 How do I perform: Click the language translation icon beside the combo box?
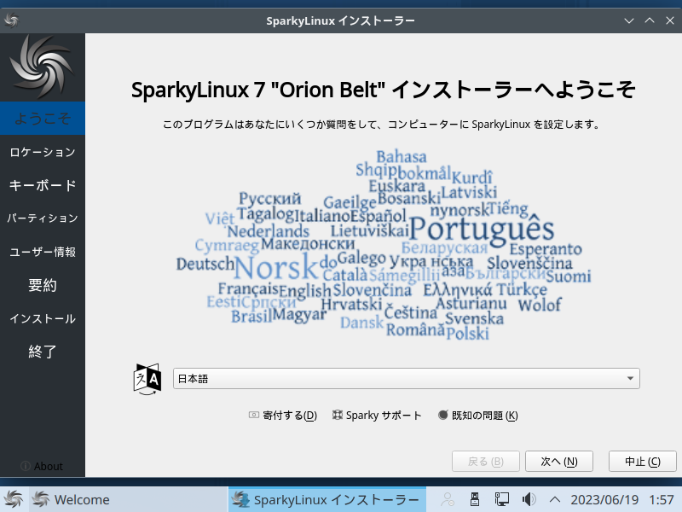(x=147, y=379)
